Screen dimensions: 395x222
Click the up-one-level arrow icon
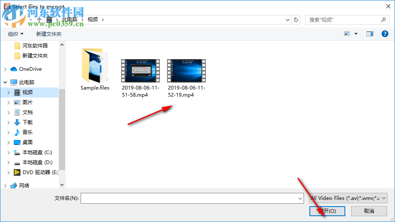click(39, 20)
